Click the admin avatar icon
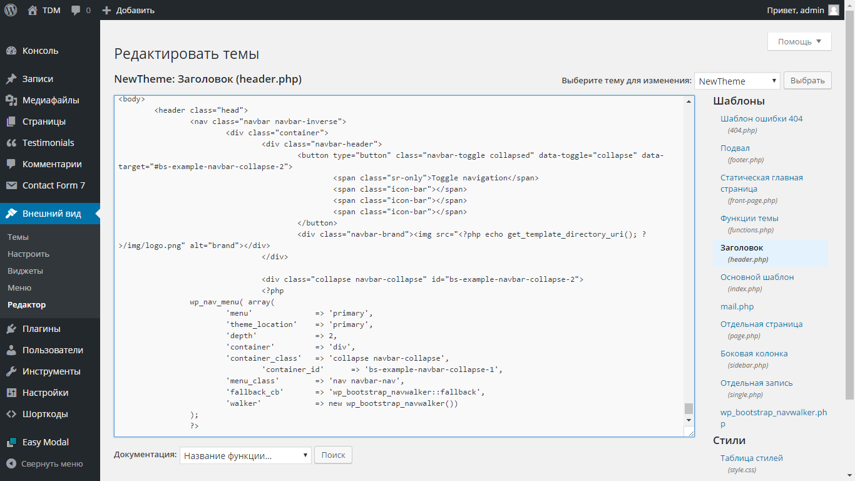Screen dimensions: 855x481 coord(834,10)
